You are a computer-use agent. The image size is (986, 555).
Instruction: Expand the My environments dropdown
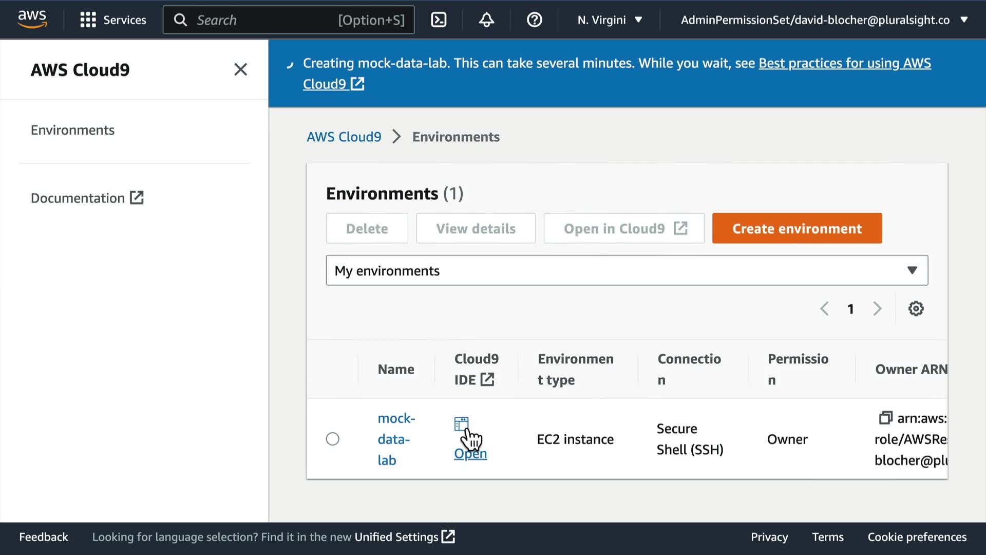pos(627,270)
